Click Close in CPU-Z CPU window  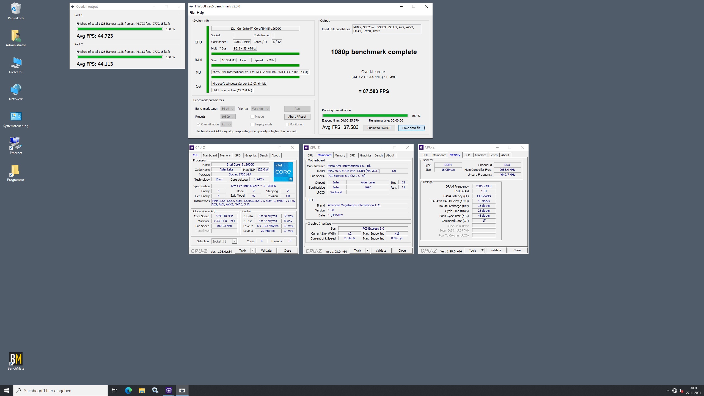[287, 251]
